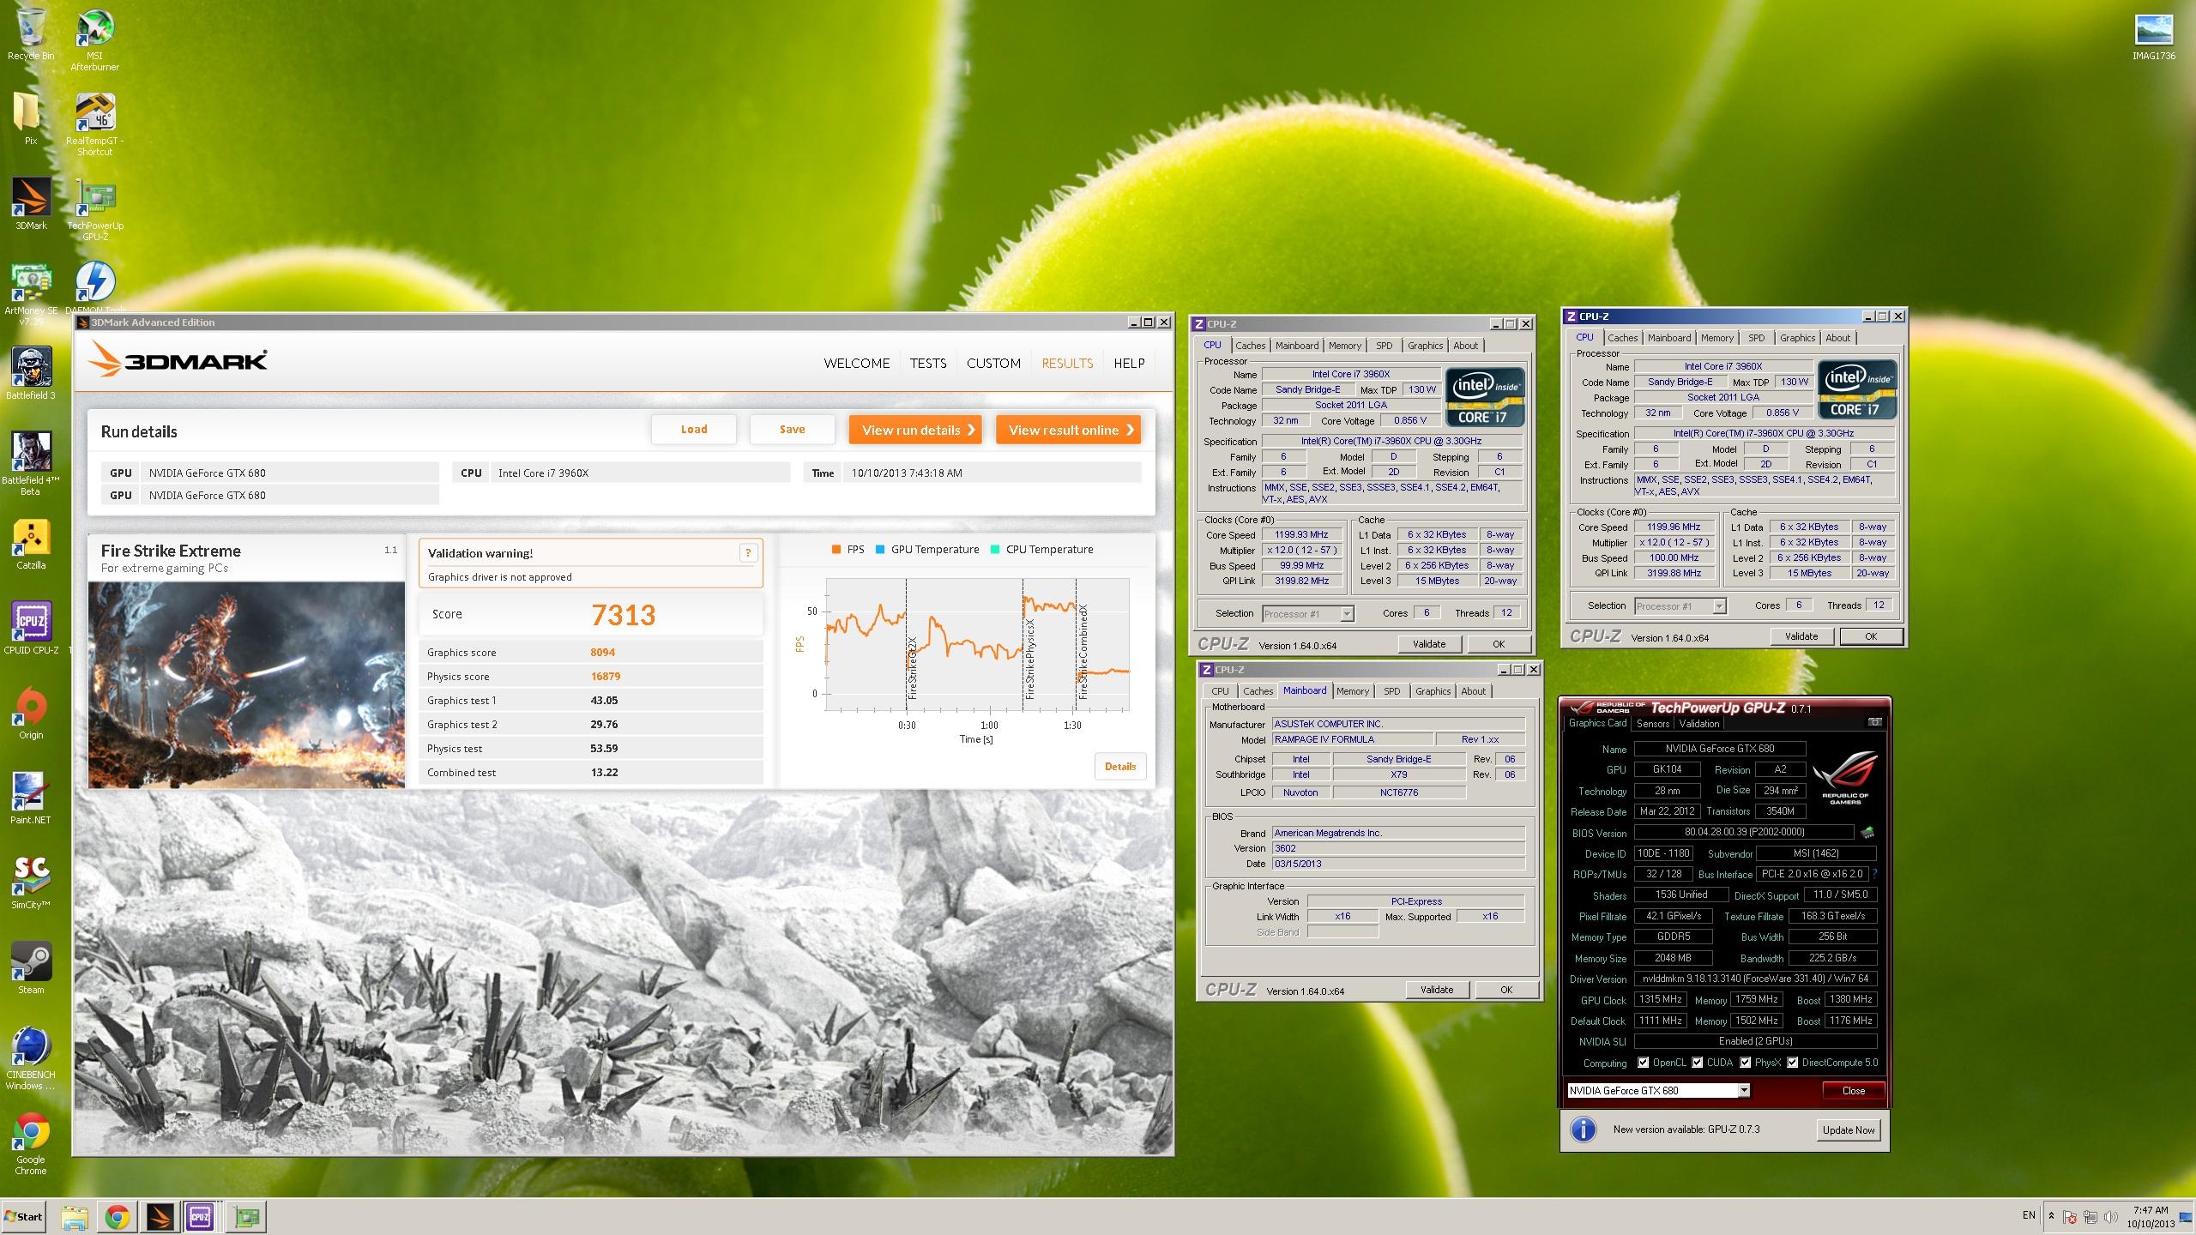Open the RealTempGT desktop shortcut
This screenshot has width=2196, height=1235.
coord(94,124)
